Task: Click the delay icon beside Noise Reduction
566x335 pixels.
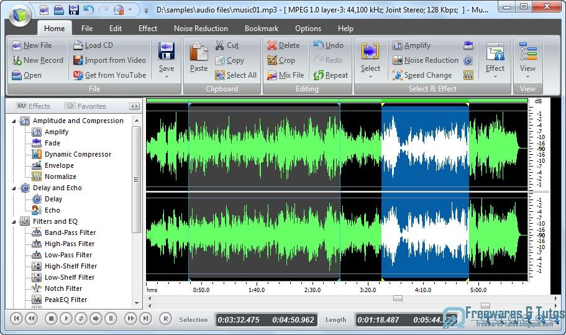Action: (468, 60)
